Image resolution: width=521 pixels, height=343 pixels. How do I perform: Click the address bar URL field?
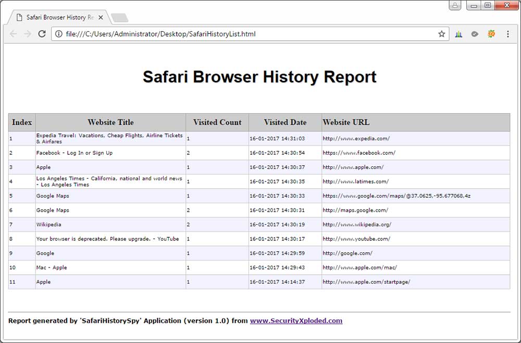coord(245,34)
